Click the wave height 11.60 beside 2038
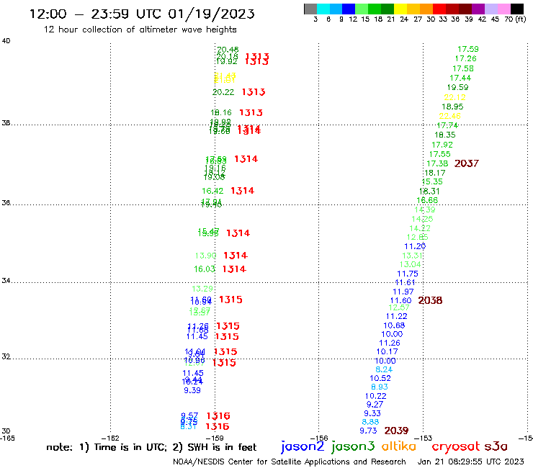The height and width of the screenshot is (468, 533). pos(400,300)
